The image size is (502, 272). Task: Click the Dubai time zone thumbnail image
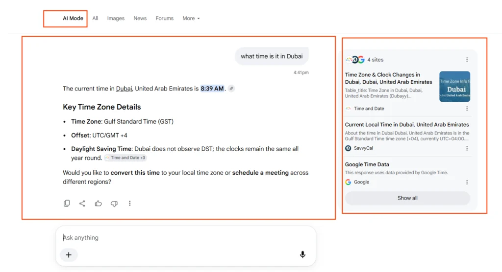pyautogui.click(x=454, y=87)
